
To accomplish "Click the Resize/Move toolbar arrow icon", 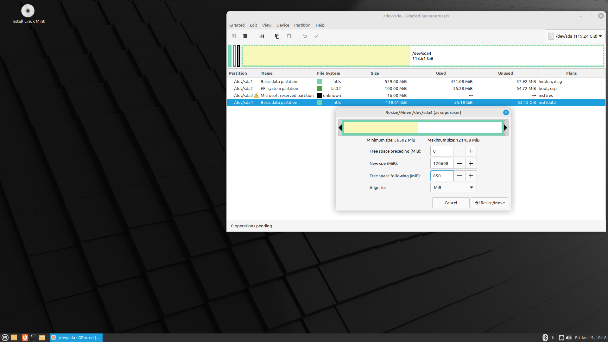I will [261, 36].
